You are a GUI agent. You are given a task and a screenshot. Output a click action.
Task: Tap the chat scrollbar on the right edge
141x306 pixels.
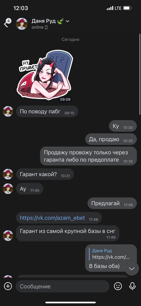140,74
